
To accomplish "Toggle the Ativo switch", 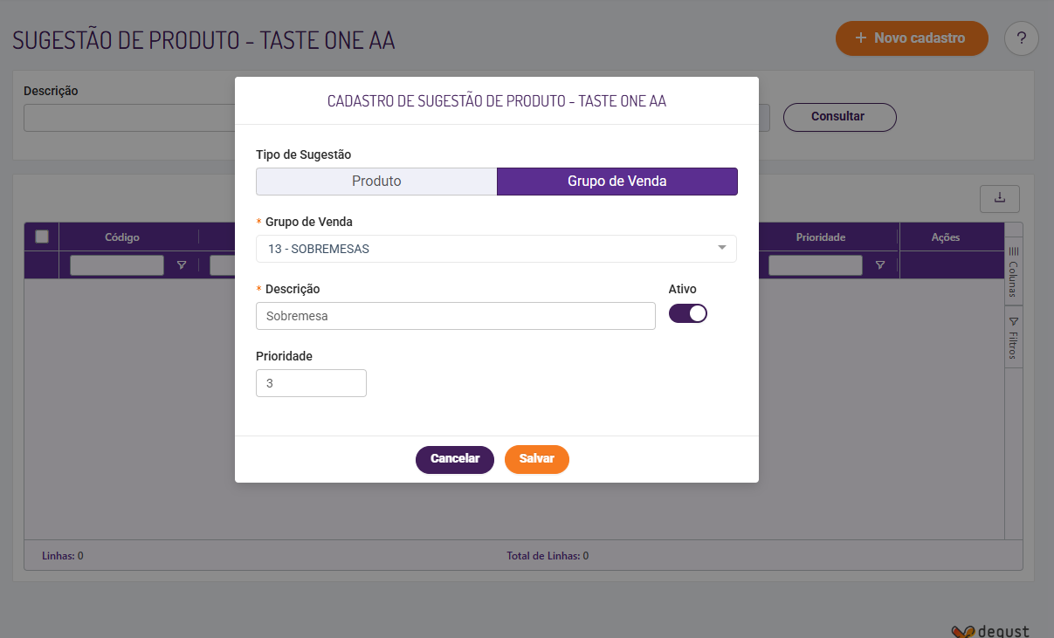I will click(x=688, y=313).
